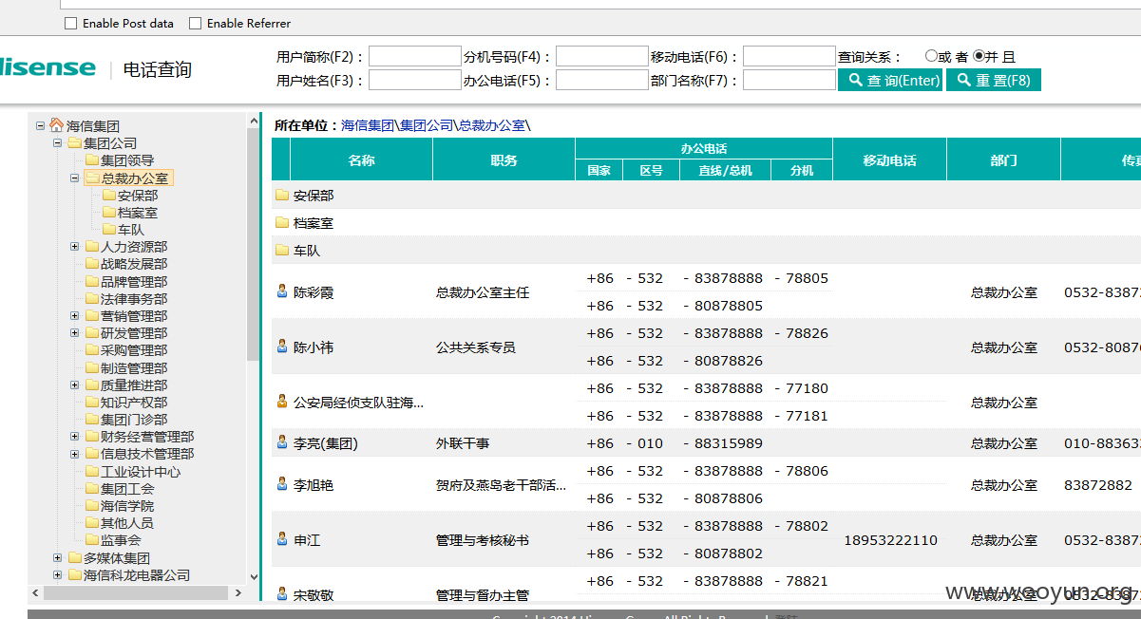Click the home icon beside 海信集团
Screen dimensions: 1141x619
[57, 125]
